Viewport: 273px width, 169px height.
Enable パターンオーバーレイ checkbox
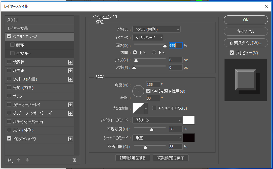9,121
